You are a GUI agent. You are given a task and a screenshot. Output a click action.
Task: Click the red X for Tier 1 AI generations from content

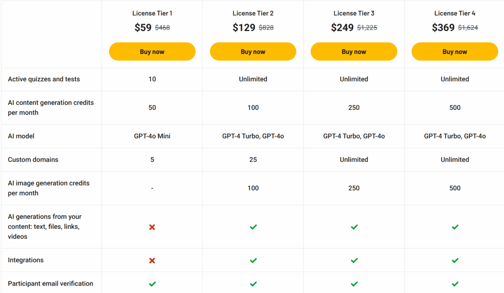[152, 227]
